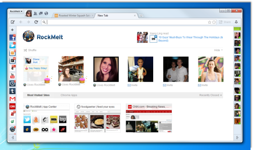
Task: Go forward with the forward arrow
Action: [x=28, y=22]
